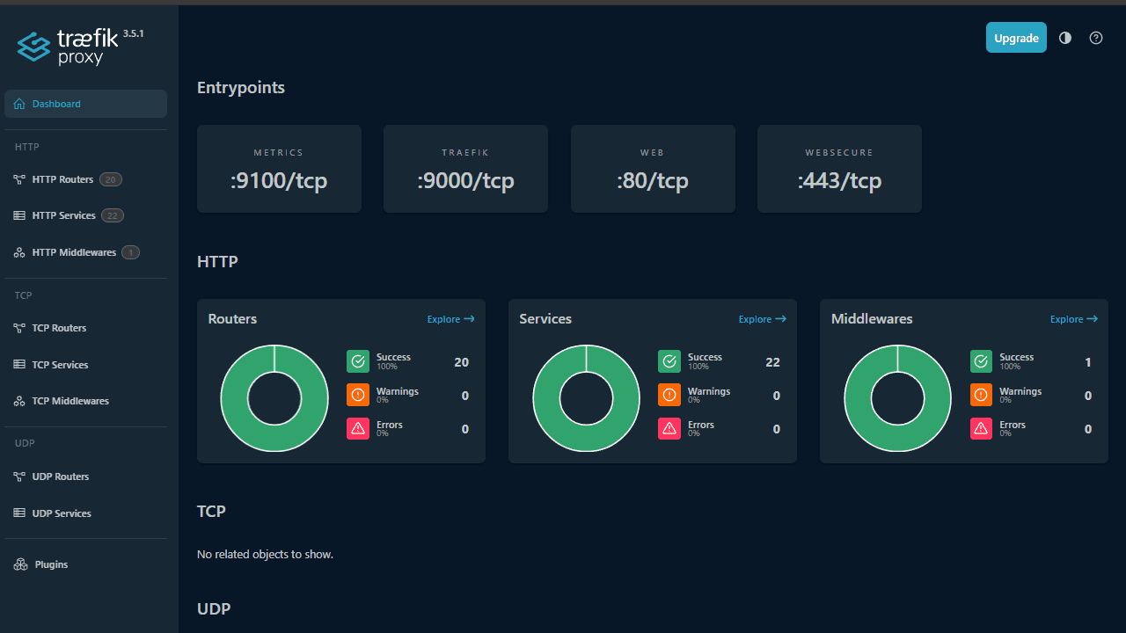Image resolution: width=1126 pixels, height=633 pixels.
Task: Click the Errors triangle icon in Middlewares card
Action: click(981, 428)
